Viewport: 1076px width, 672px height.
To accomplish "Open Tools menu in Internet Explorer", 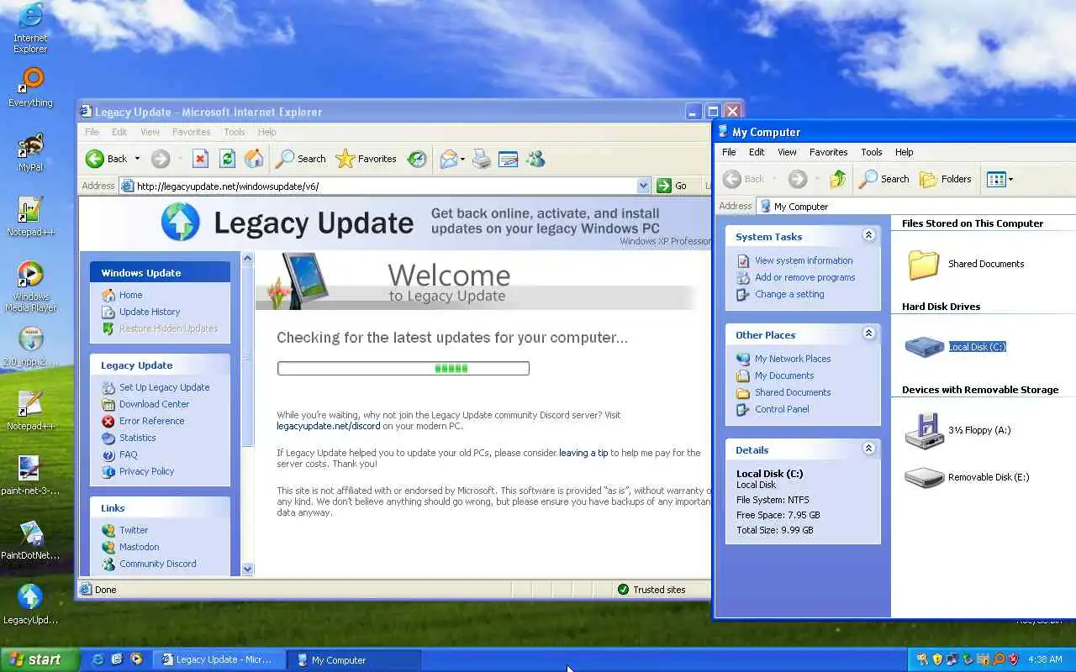I will pos(235,132).
